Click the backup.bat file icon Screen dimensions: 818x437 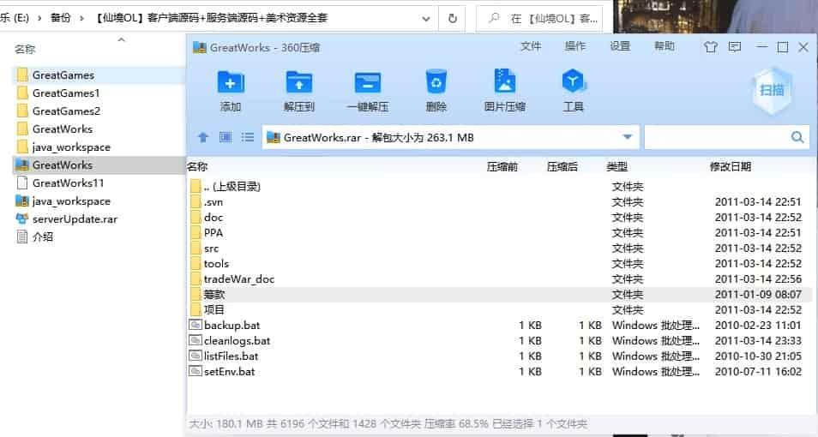pos(195,325)
